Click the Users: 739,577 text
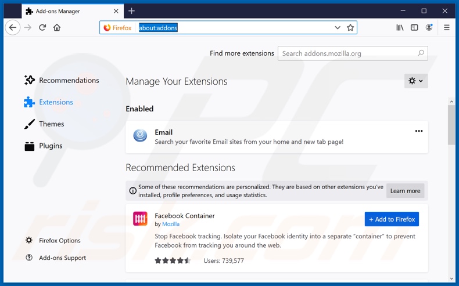Screen dimensions: 459x286 [224, 260]
